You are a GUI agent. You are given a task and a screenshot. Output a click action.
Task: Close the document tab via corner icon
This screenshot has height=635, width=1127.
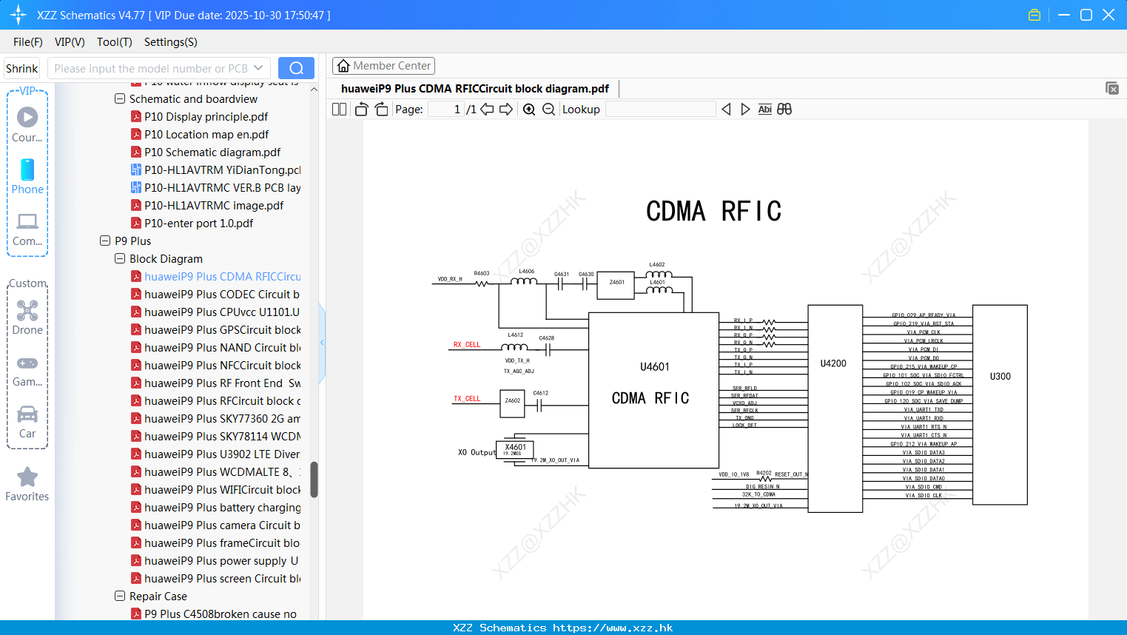coord(1112,88)
